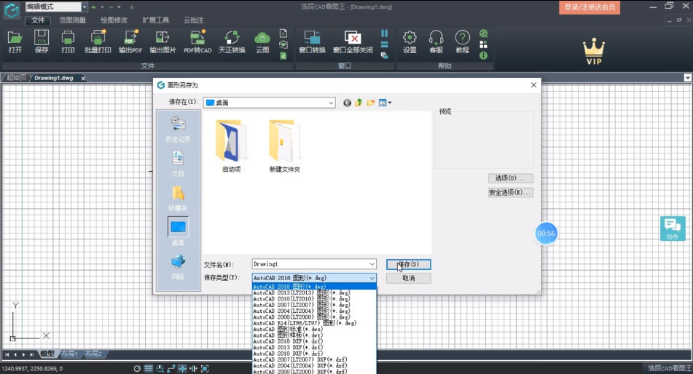Tile windows horizontally with stacked bars icon

385,44
